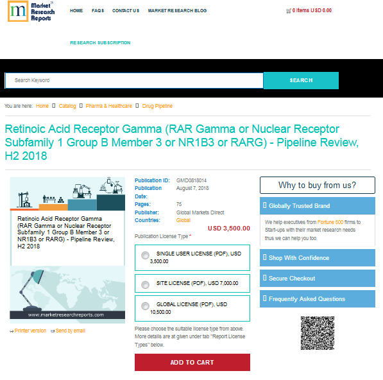Click the printer version icon
383x380 pixels.
(12, 331)
